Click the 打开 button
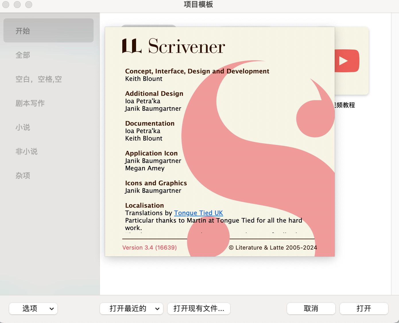 pyautogui.click(x=364, y=309)
